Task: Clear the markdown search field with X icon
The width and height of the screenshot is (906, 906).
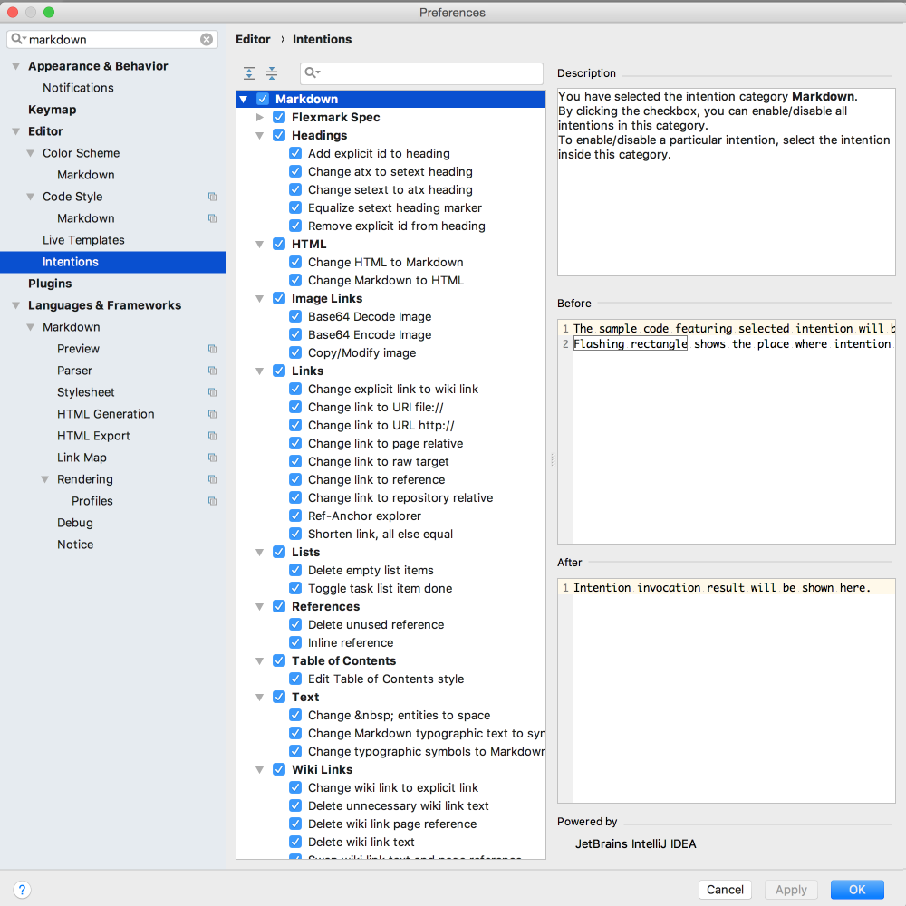Action: click(x=207, y=39)
